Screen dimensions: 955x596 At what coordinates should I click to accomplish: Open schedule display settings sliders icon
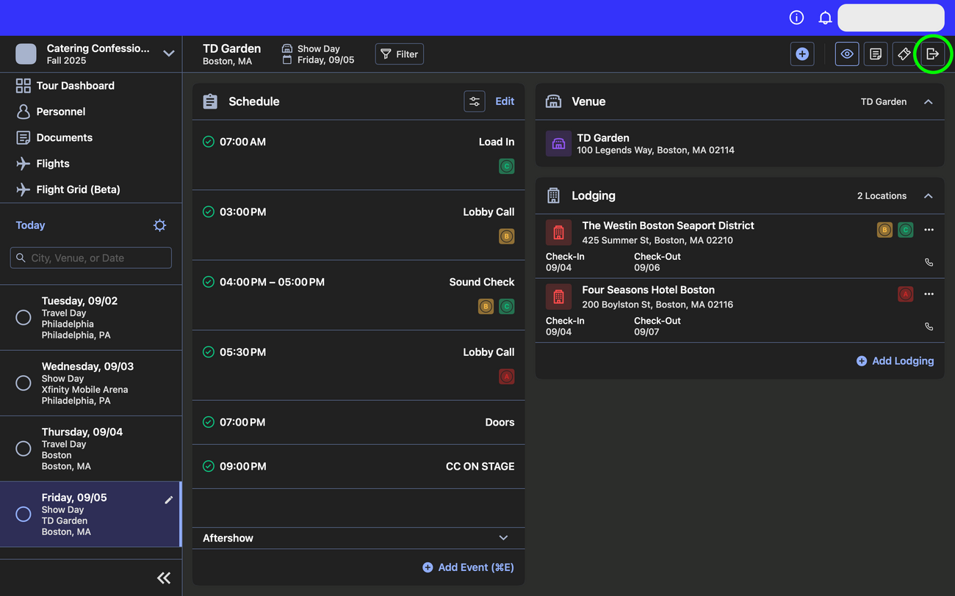475,101
